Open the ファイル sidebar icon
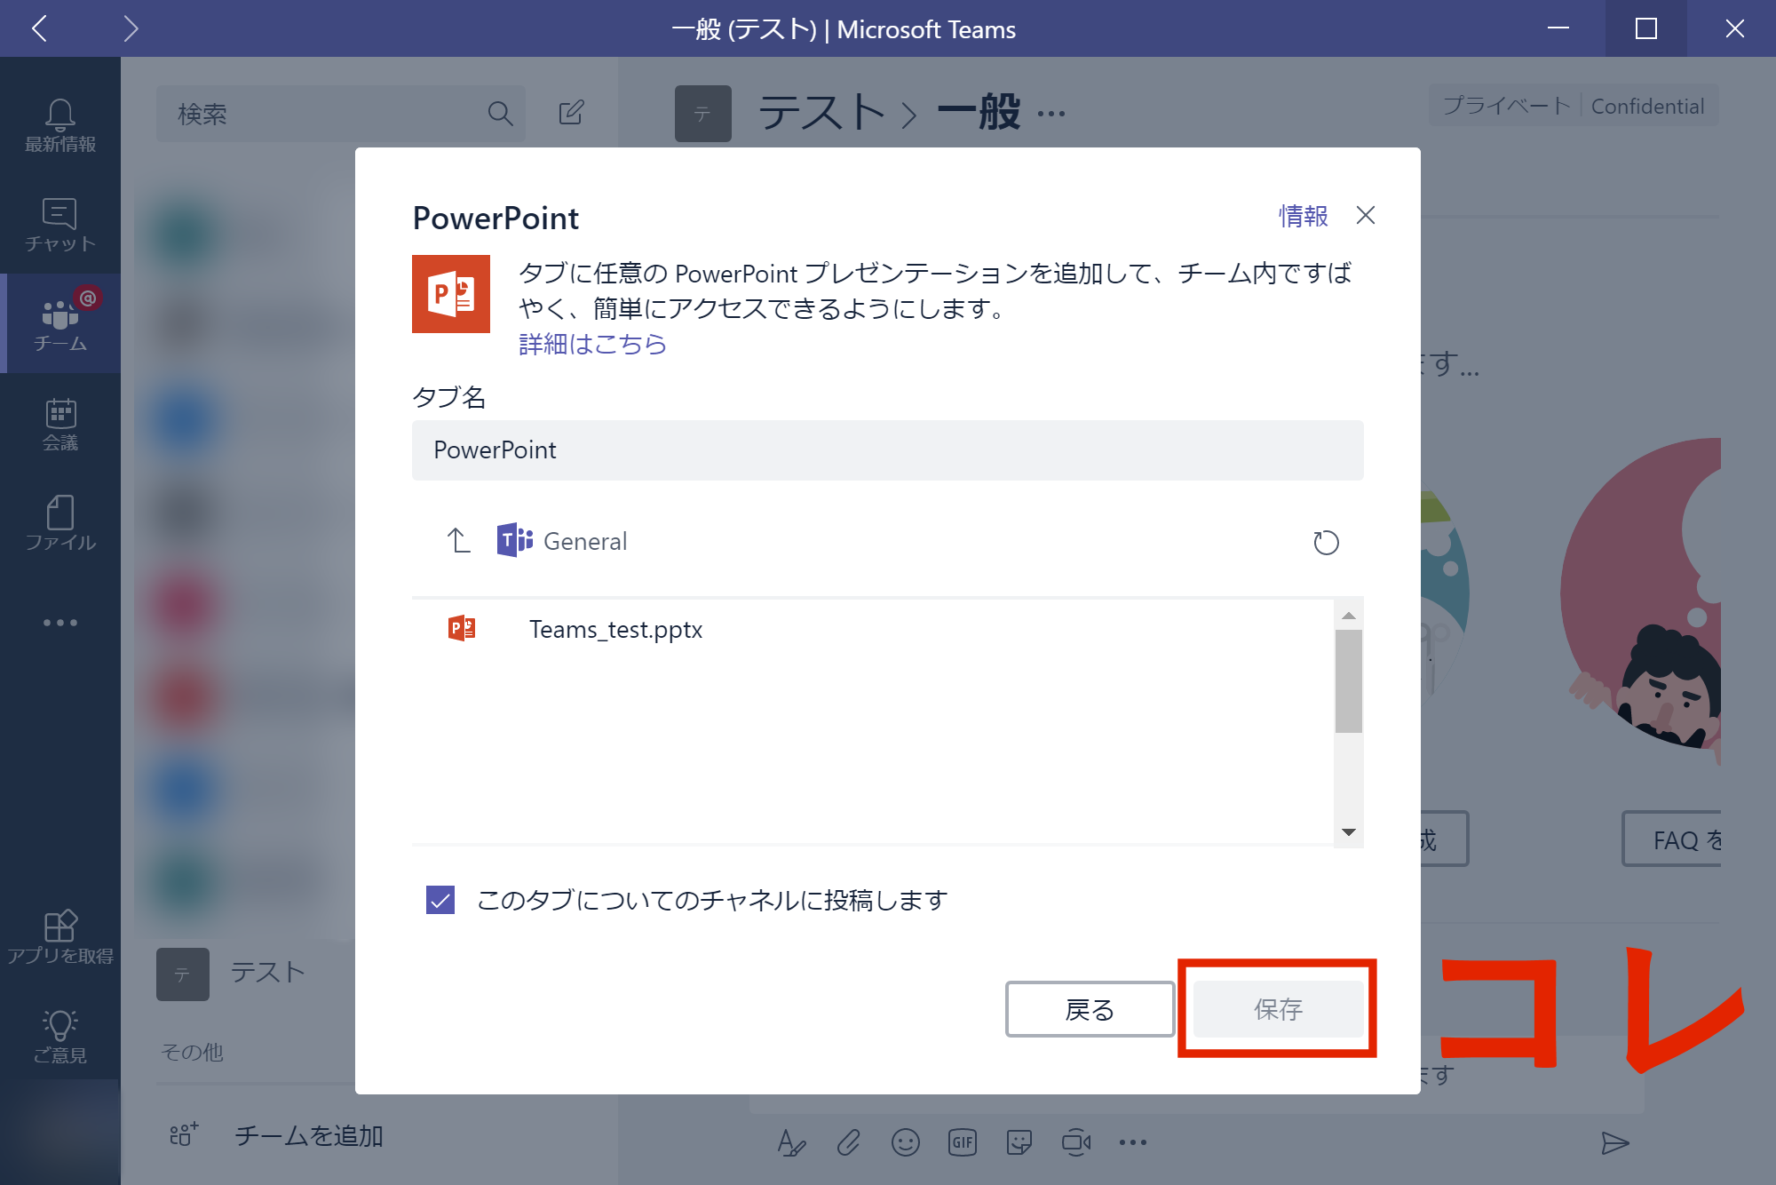 [x=59, y=522]
